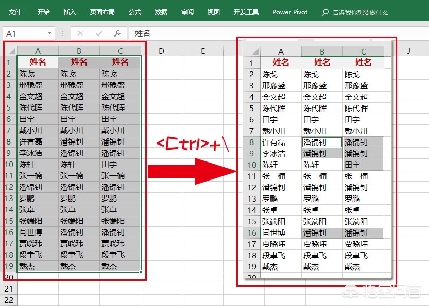Switch to the Power Pivot tab
429x306 pixels.
coord(290,12)
